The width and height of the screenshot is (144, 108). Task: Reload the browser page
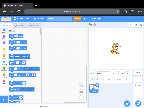pos(19,12)
